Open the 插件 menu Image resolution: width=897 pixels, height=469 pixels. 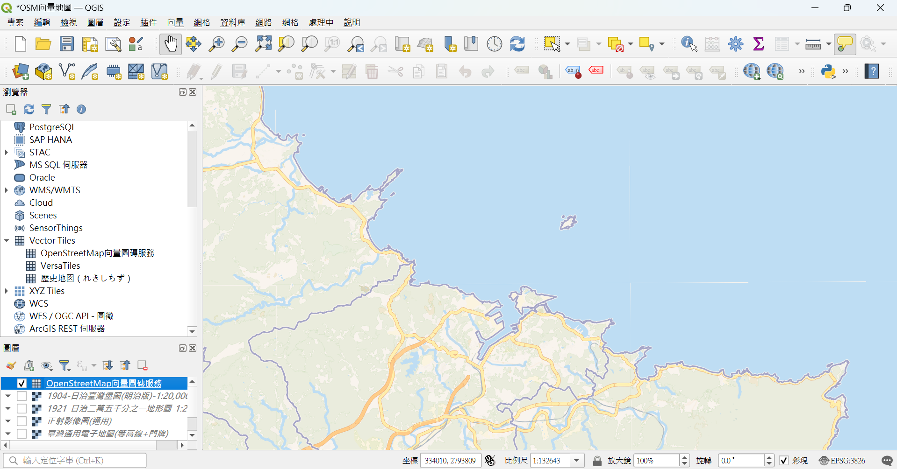[x=149, y=22]
